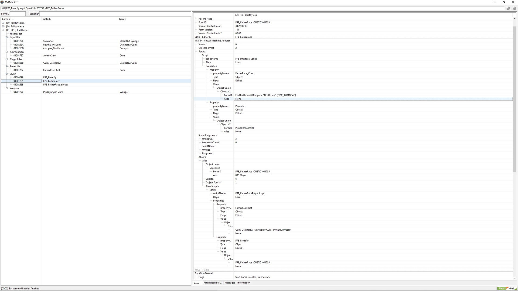Select record 0100266C in Ingestible
The height and width of the screenshot is (291, 518).
click(x=96, y=45)
